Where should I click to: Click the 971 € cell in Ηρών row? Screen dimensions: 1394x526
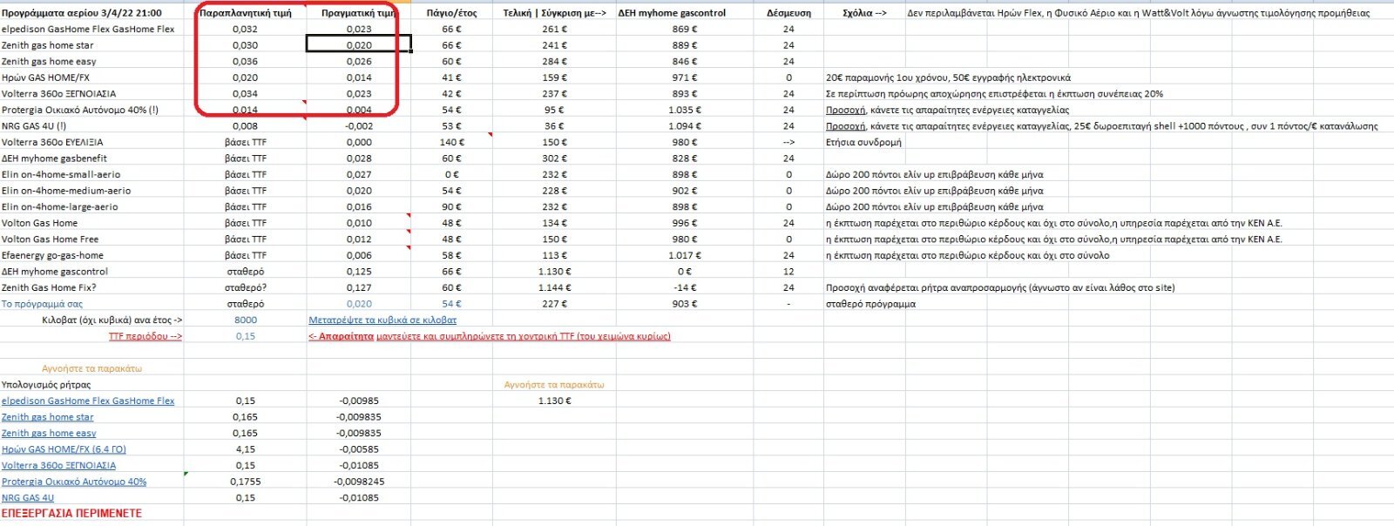pyautogui.click(x=685, y=78)
